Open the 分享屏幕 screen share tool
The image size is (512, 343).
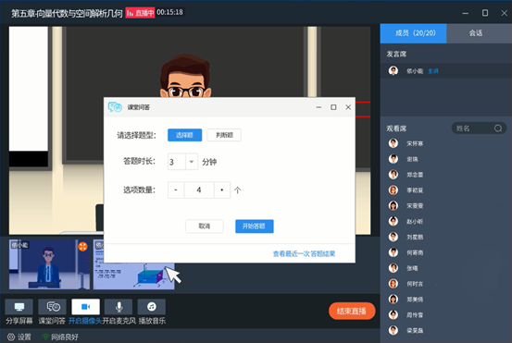19,307
